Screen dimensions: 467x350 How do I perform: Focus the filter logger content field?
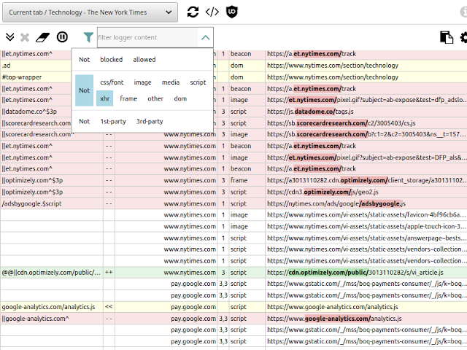(x=147, y=37)
